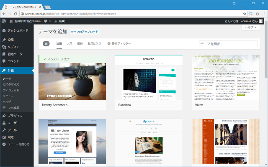
Task: Click the Vivex theme name
Action: [x=199, y=105]
